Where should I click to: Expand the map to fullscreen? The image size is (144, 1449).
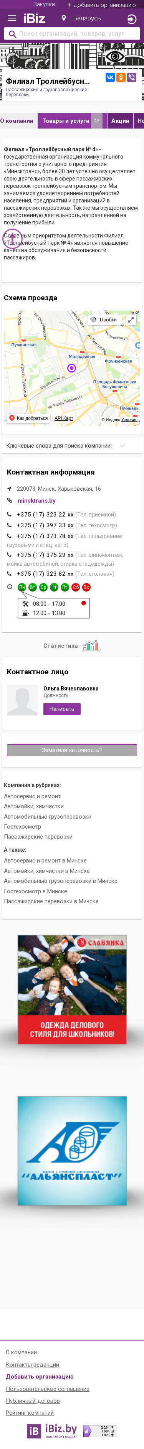(131, 319)
